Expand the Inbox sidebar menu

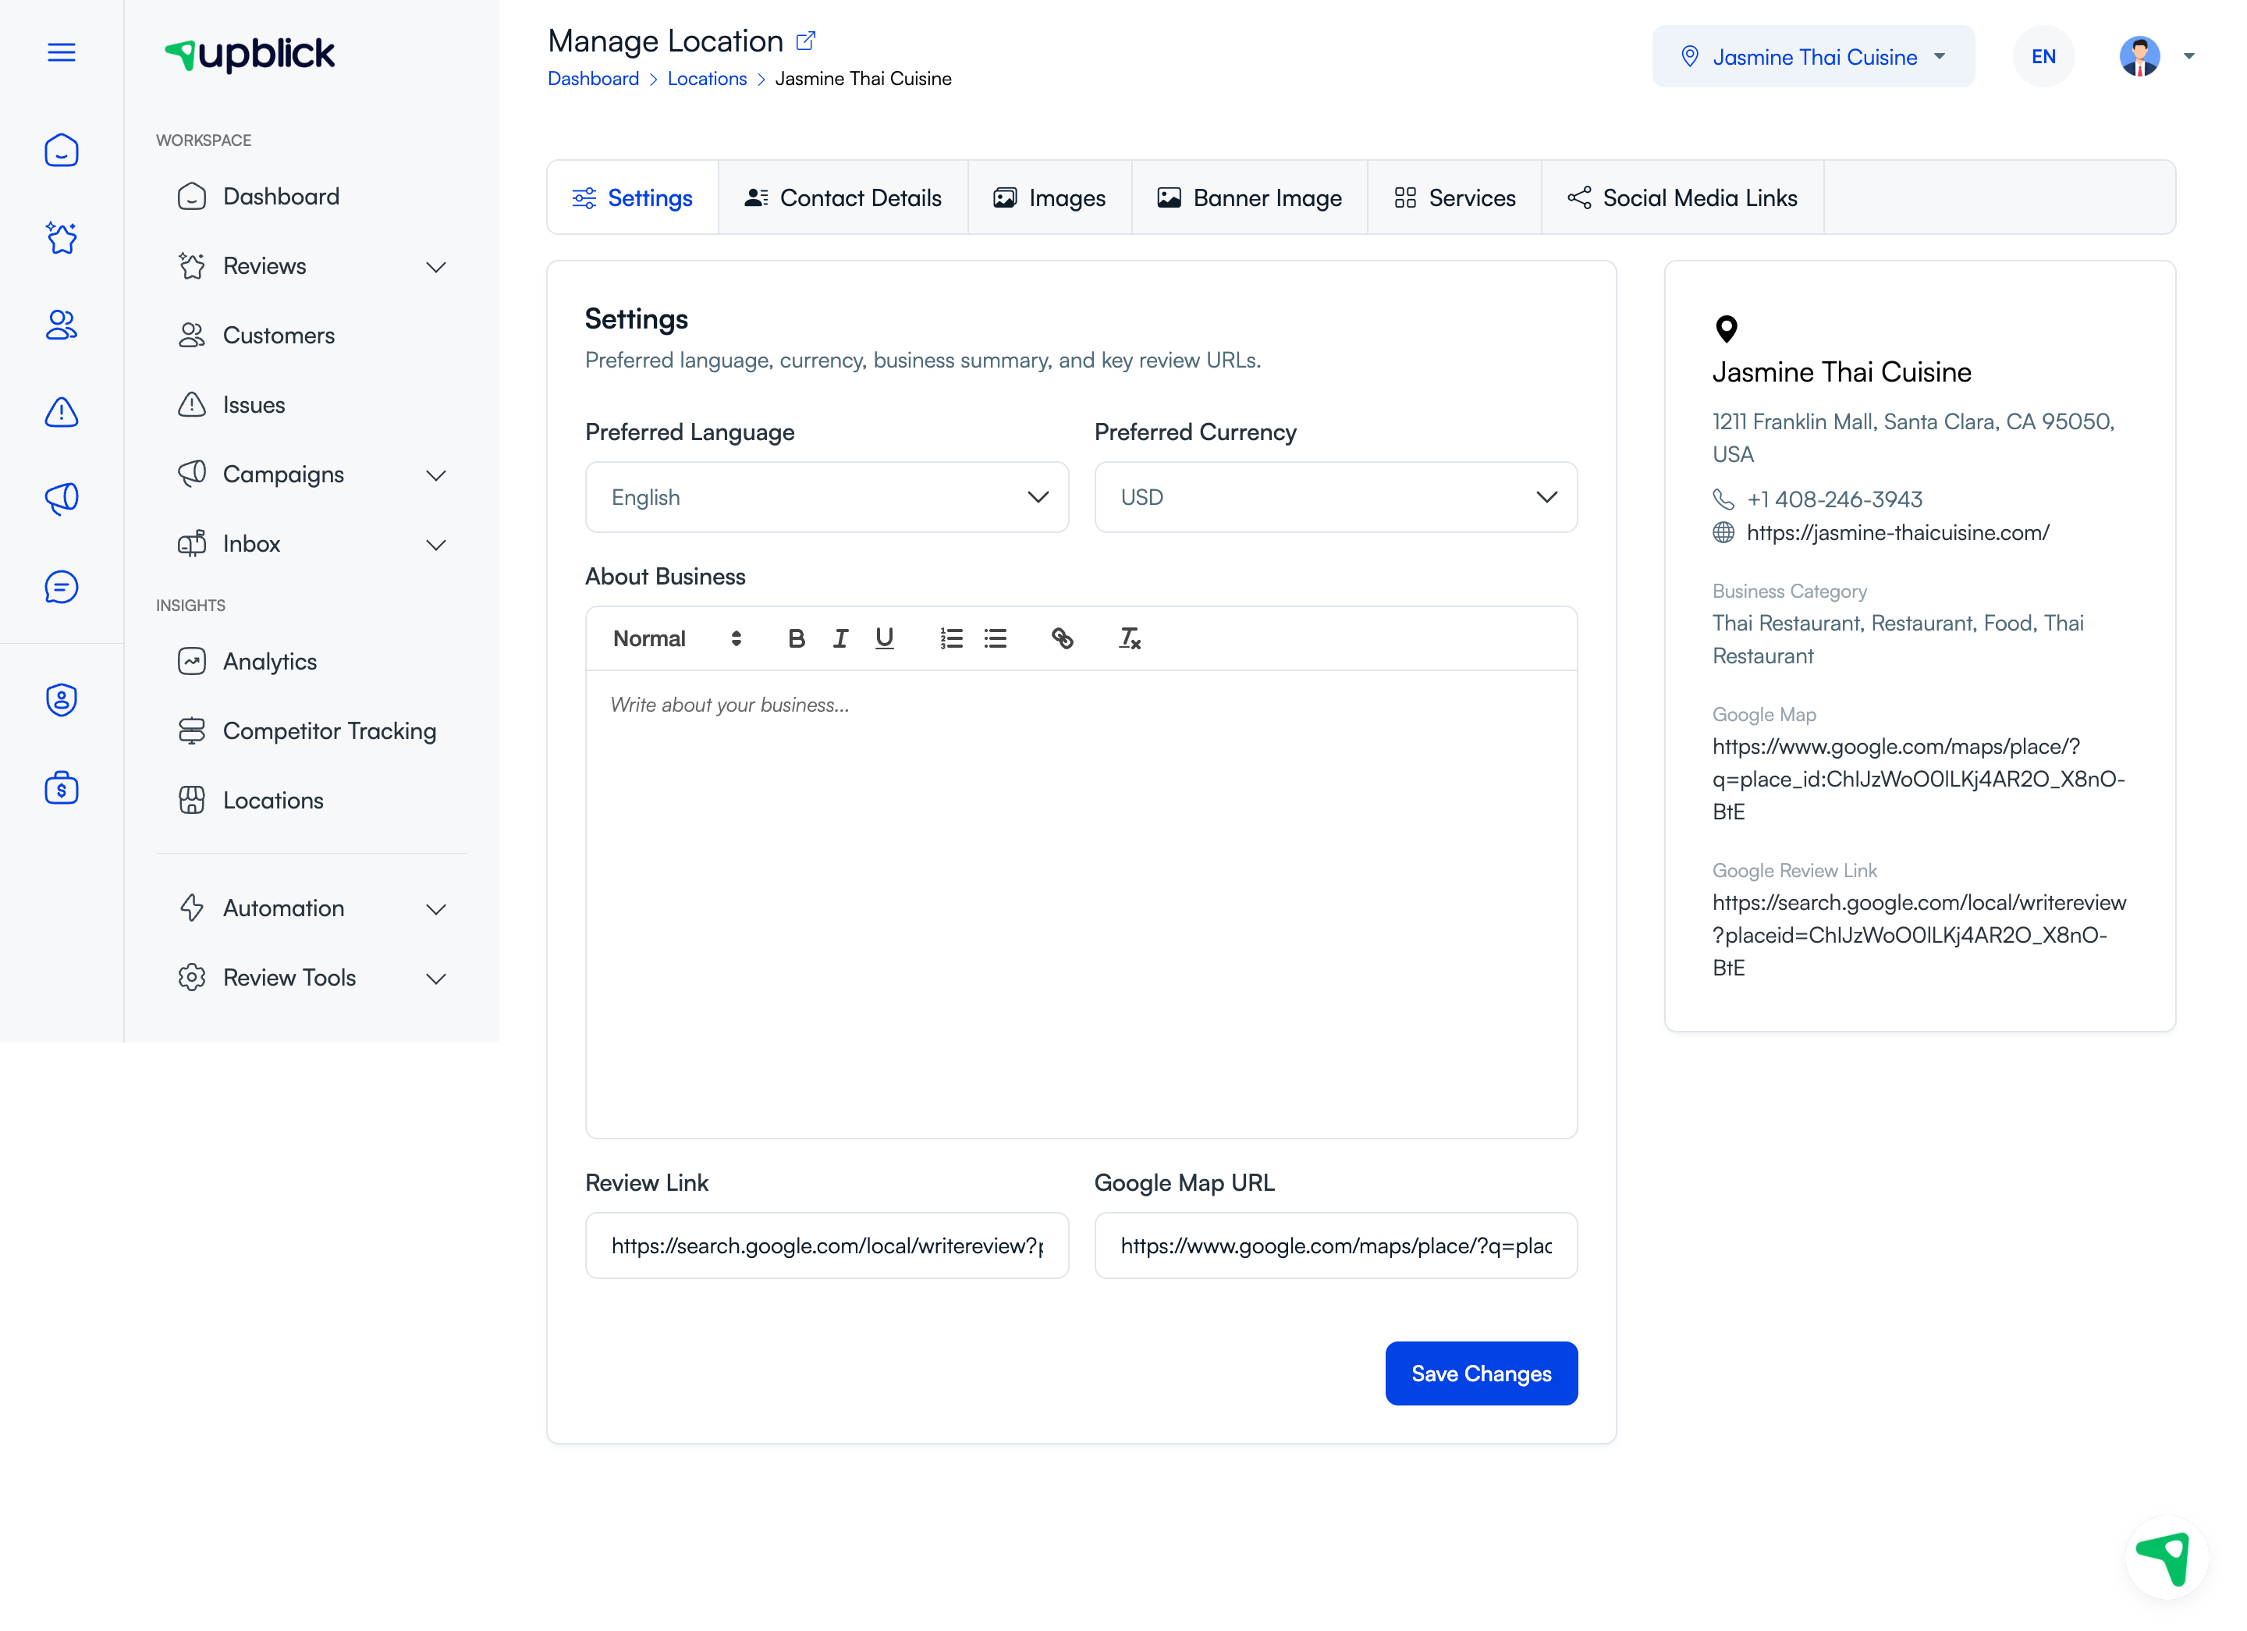coord(311,544)
